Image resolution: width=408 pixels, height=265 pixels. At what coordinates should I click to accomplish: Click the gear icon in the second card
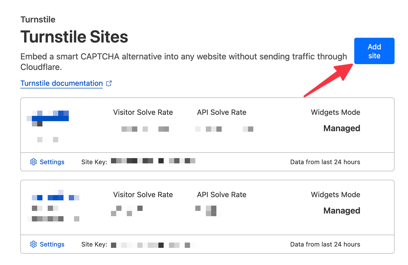coord(33,244)
